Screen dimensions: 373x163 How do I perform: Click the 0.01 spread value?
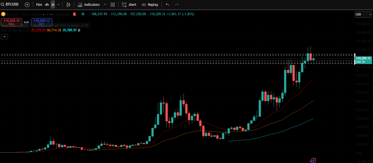point(27,22)
